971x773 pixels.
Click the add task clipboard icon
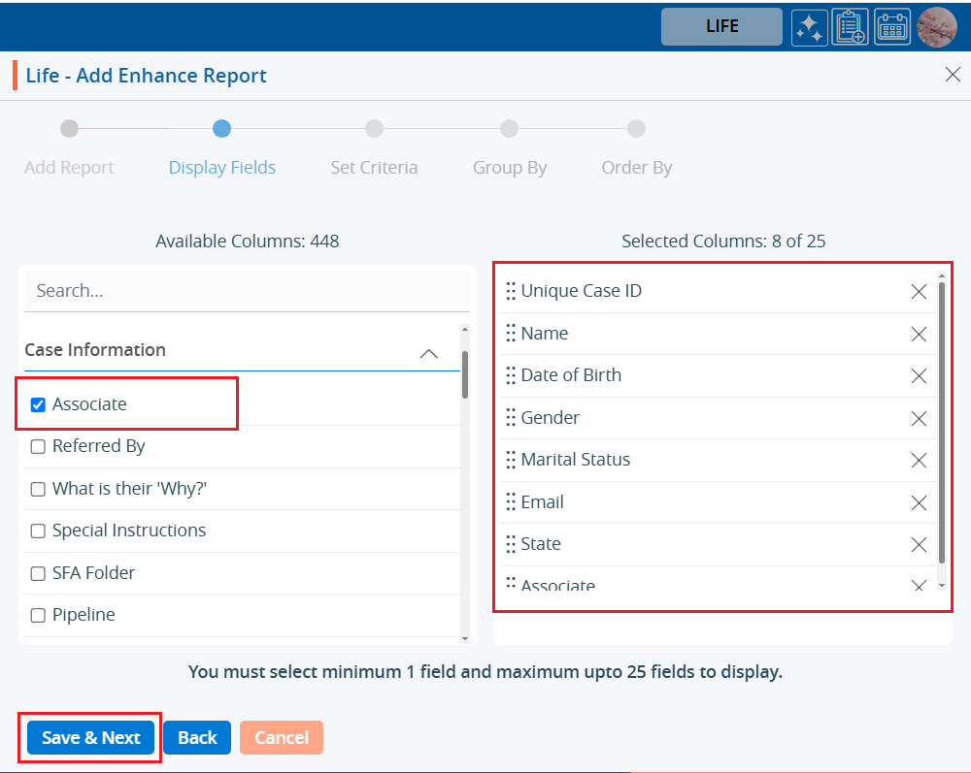[851, 27]
